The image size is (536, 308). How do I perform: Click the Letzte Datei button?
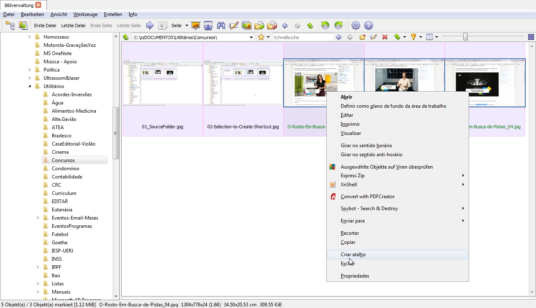pyautogui.click(x=73, y=25)
